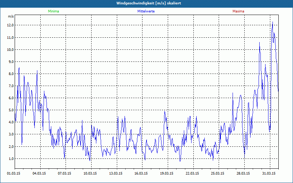Image resolution: width=293 pixels, height=183 pixels.
Task: Click the 5,0 y-axis value
Action: click(11, 110)
